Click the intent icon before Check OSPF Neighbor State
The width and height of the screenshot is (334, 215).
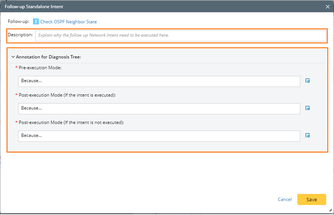[x=36, y=21]
